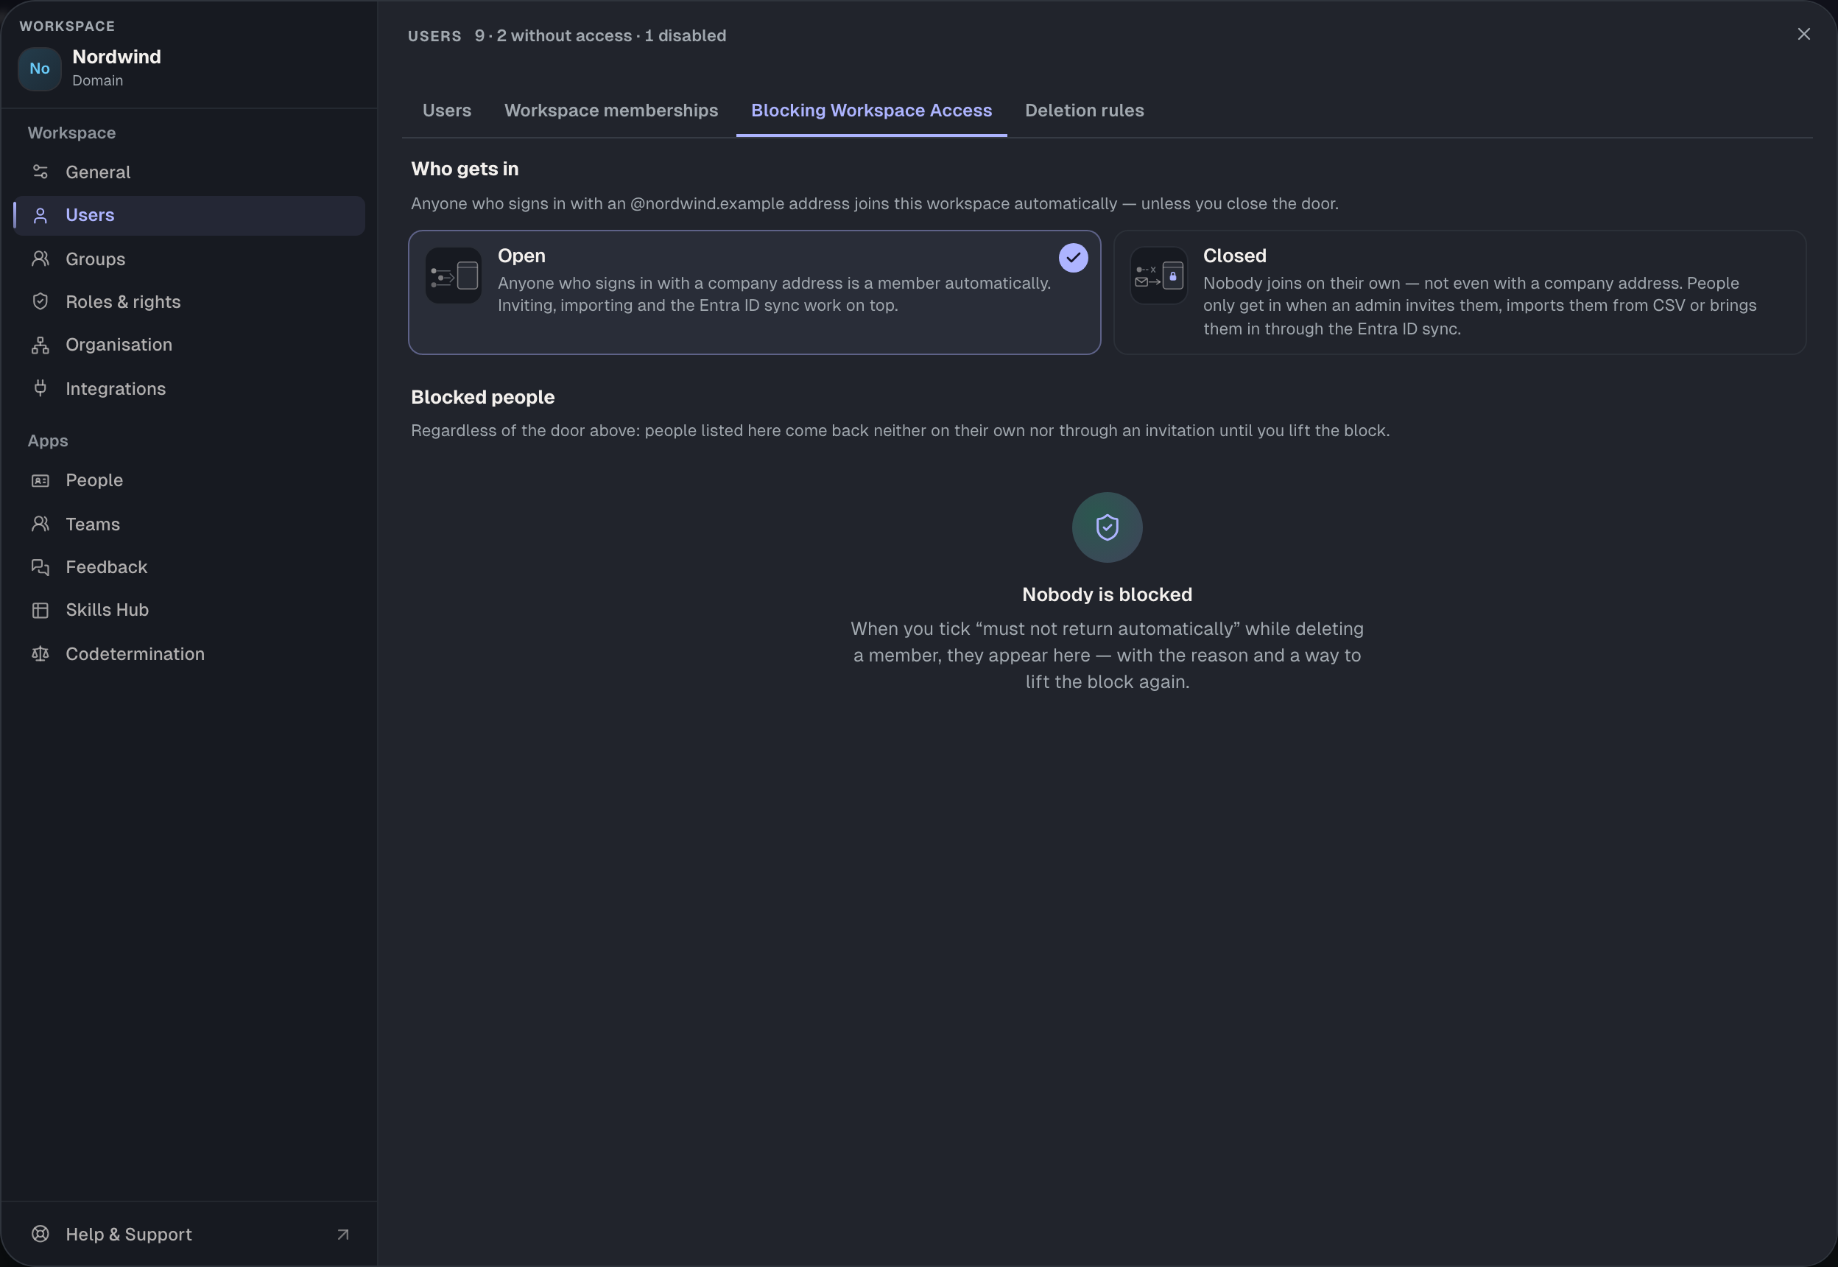Image resolution: width=1838 pixels, height=1267 pixels.
Task: Click the Codetermination scales icon
Action: 41,653
